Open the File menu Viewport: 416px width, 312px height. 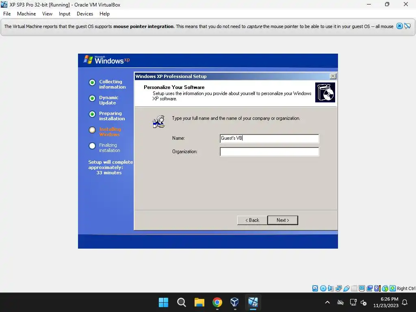coord(7,14)
